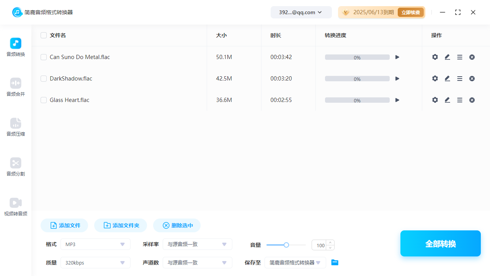This screenshot has width=490, height=276.
Task: Switch to the 音频合并 sidebar tool
Action: [15, 87]
